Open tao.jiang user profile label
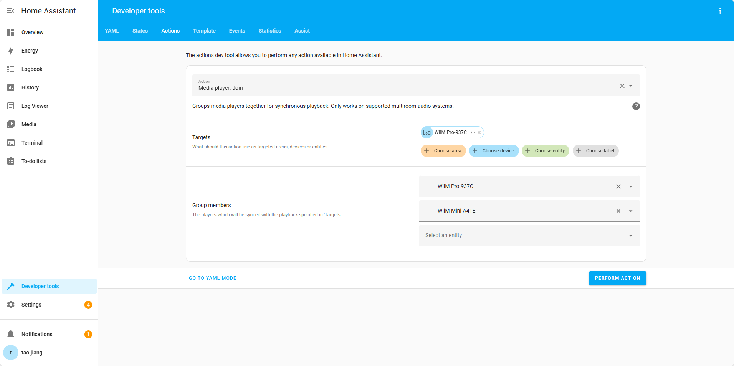The width and height of the screenshot is (734, 366). [x=32, y=353]
